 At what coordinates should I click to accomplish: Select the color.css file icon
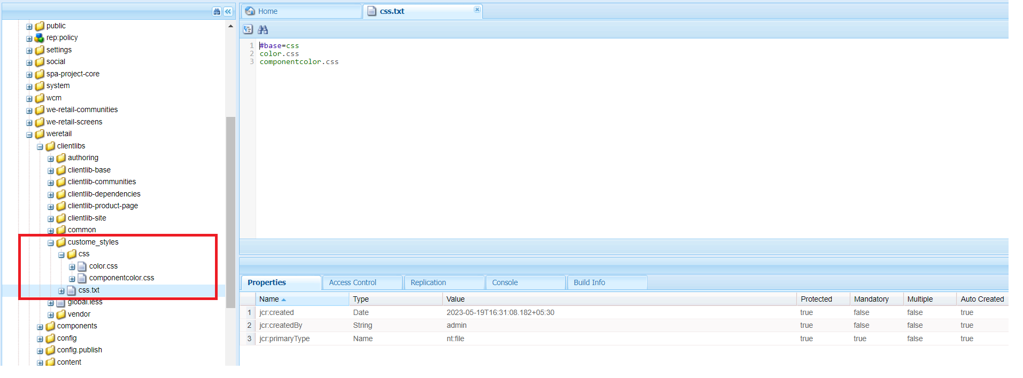pyautogui.click(x=82, y=266)
